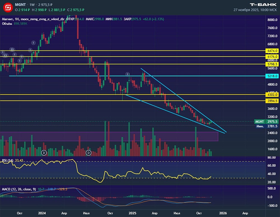The image size is (280, 217).
Task: Click the 6474.0 yellow price label
Action: point(272,51)
